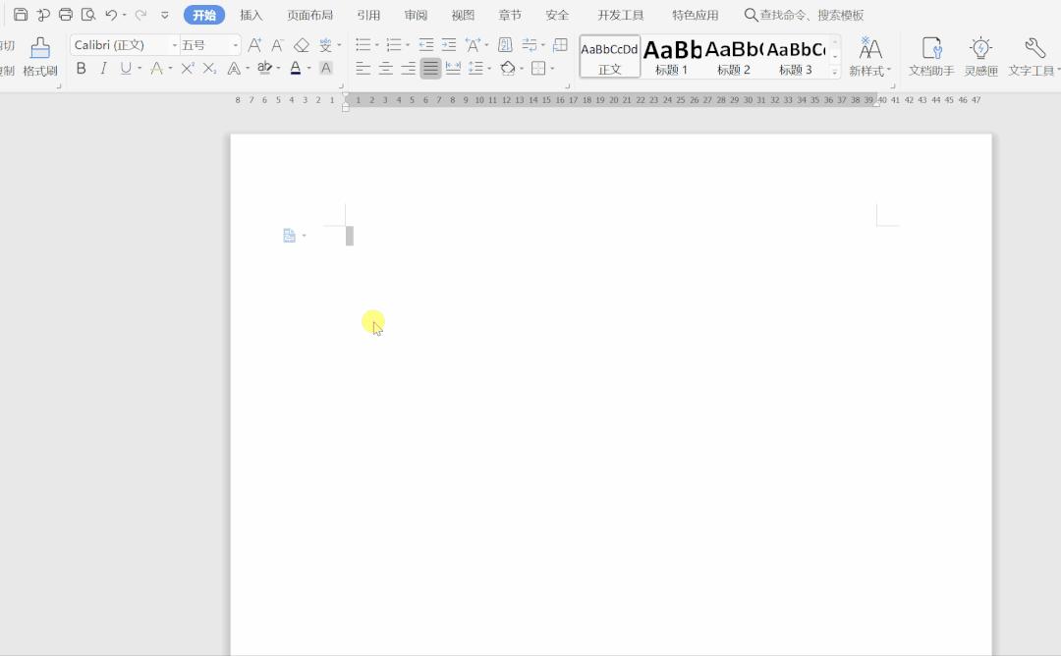Click the tab stops icon
The height and width of the screenshot is (656, 1061).
pos(560,45)
